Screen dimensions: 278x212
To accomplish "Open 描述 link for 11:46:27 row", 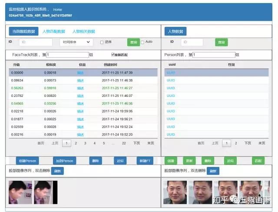I will coord(80,88).
